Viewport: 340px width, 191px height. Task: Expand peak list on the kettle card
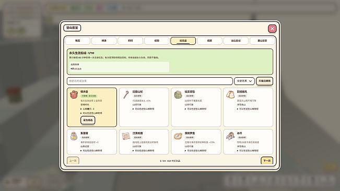91,113
